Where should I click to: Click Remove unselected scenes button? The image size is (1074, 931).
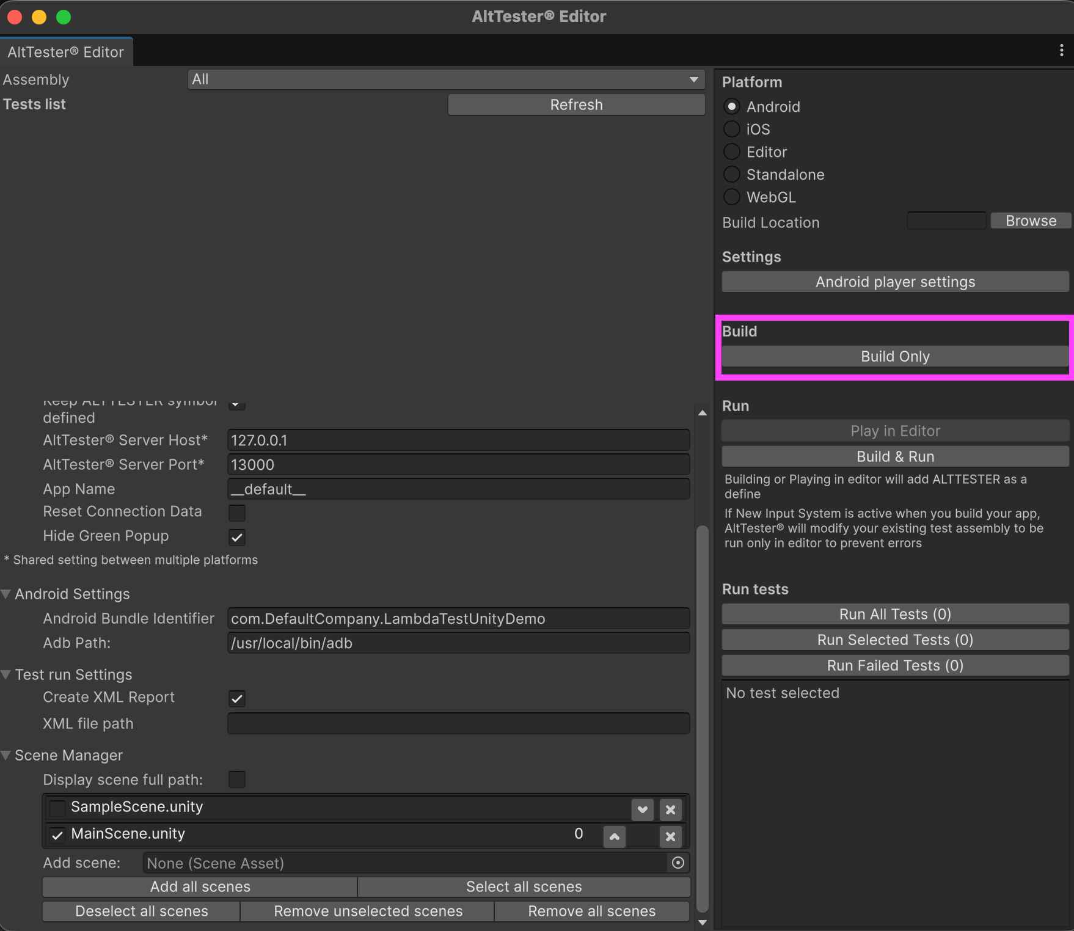368,911
